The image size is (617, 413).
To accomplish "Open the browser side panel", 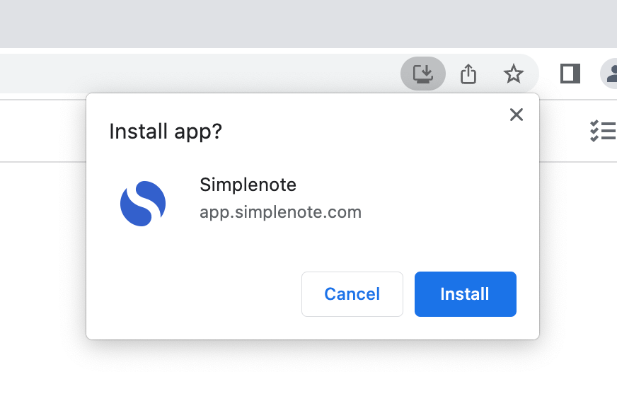I will (570, 74).
